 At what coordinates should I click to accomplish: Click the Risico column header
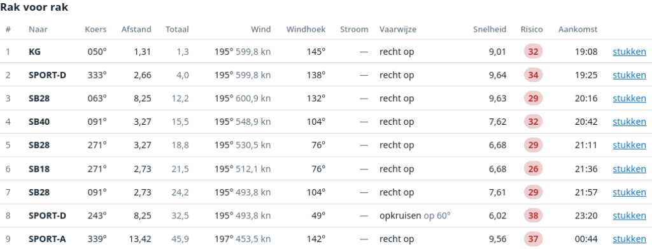tap(532, 29)
